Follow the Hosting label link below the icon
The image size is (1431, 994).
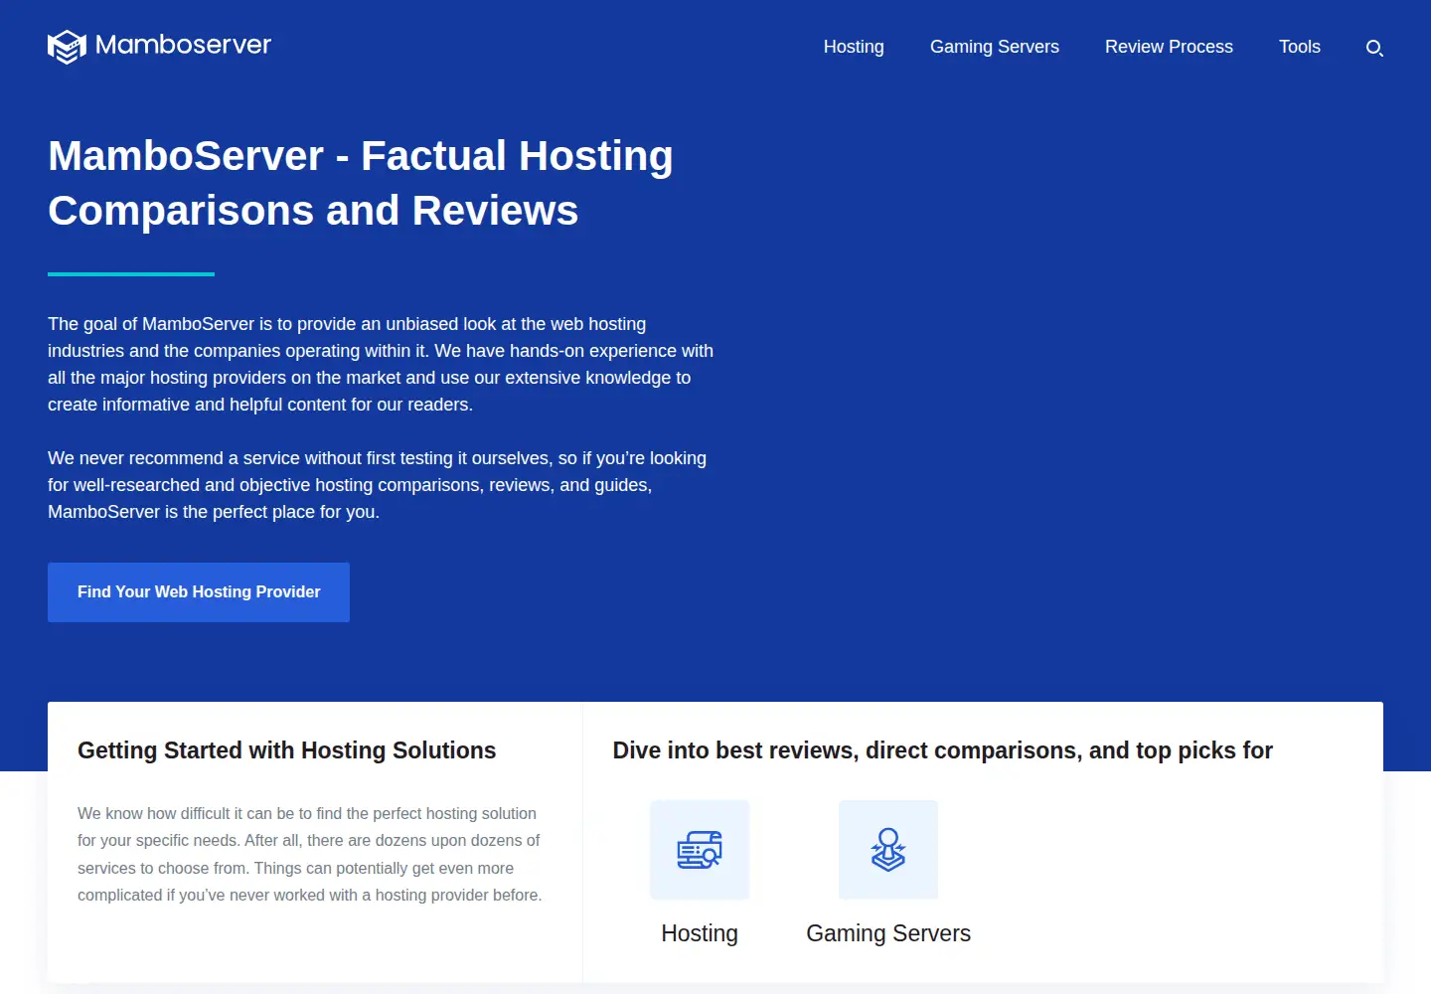pos(700,933)
